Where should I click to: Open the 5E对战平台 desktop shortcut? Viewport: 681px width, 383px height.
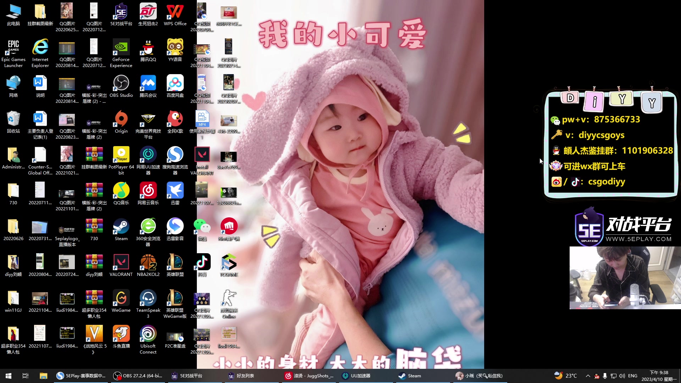coord(121,15)
